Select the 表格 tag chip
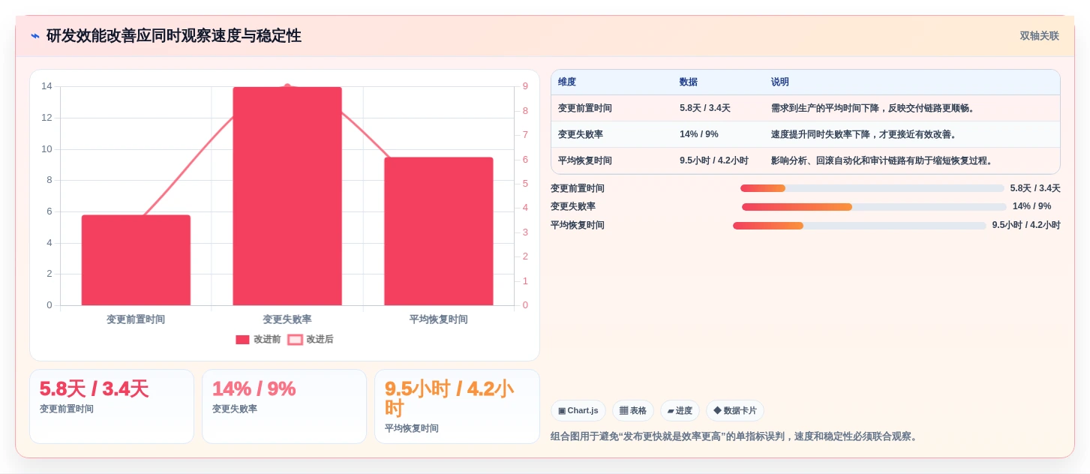This screenshot has width=1090, height=474. pos(633,411)
